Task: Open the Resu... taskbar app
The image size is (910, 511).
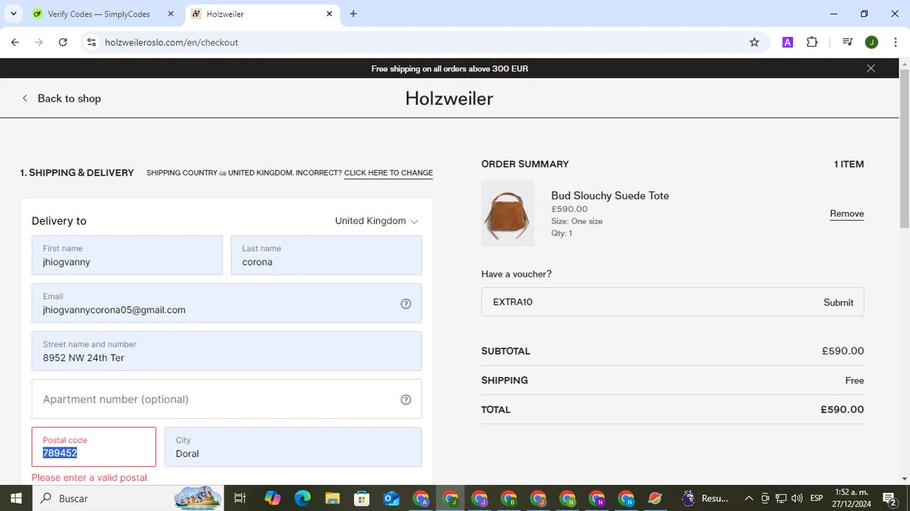Action: [x=705, y=498]
